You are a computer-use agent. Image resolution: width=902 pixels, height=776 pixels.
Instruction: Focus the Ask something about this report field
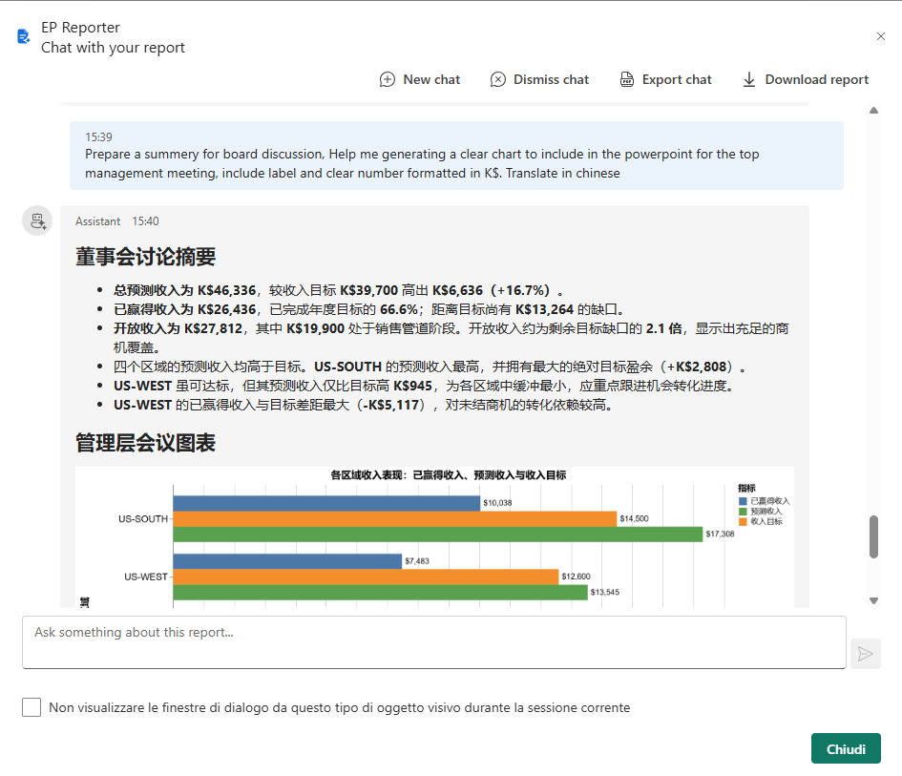433,642
